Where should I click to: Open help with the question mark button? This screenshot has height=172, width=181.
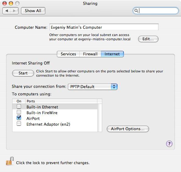169,144
